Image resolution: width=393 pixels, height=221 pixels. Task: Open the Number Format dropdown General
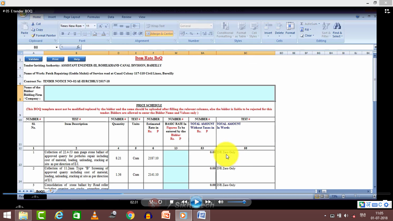(x=211, y=26)
